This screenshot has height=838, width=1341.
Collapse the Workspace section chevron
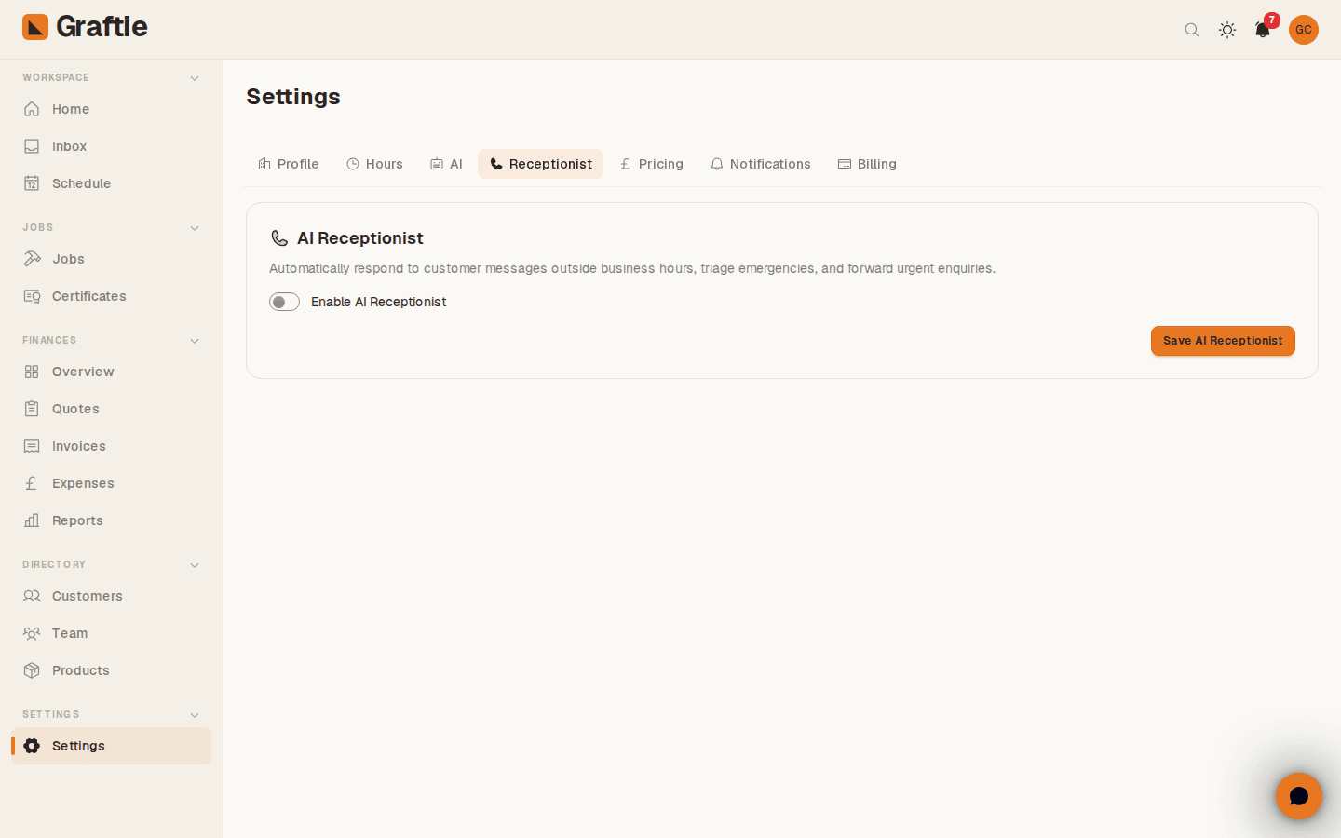tap(195, 78)
